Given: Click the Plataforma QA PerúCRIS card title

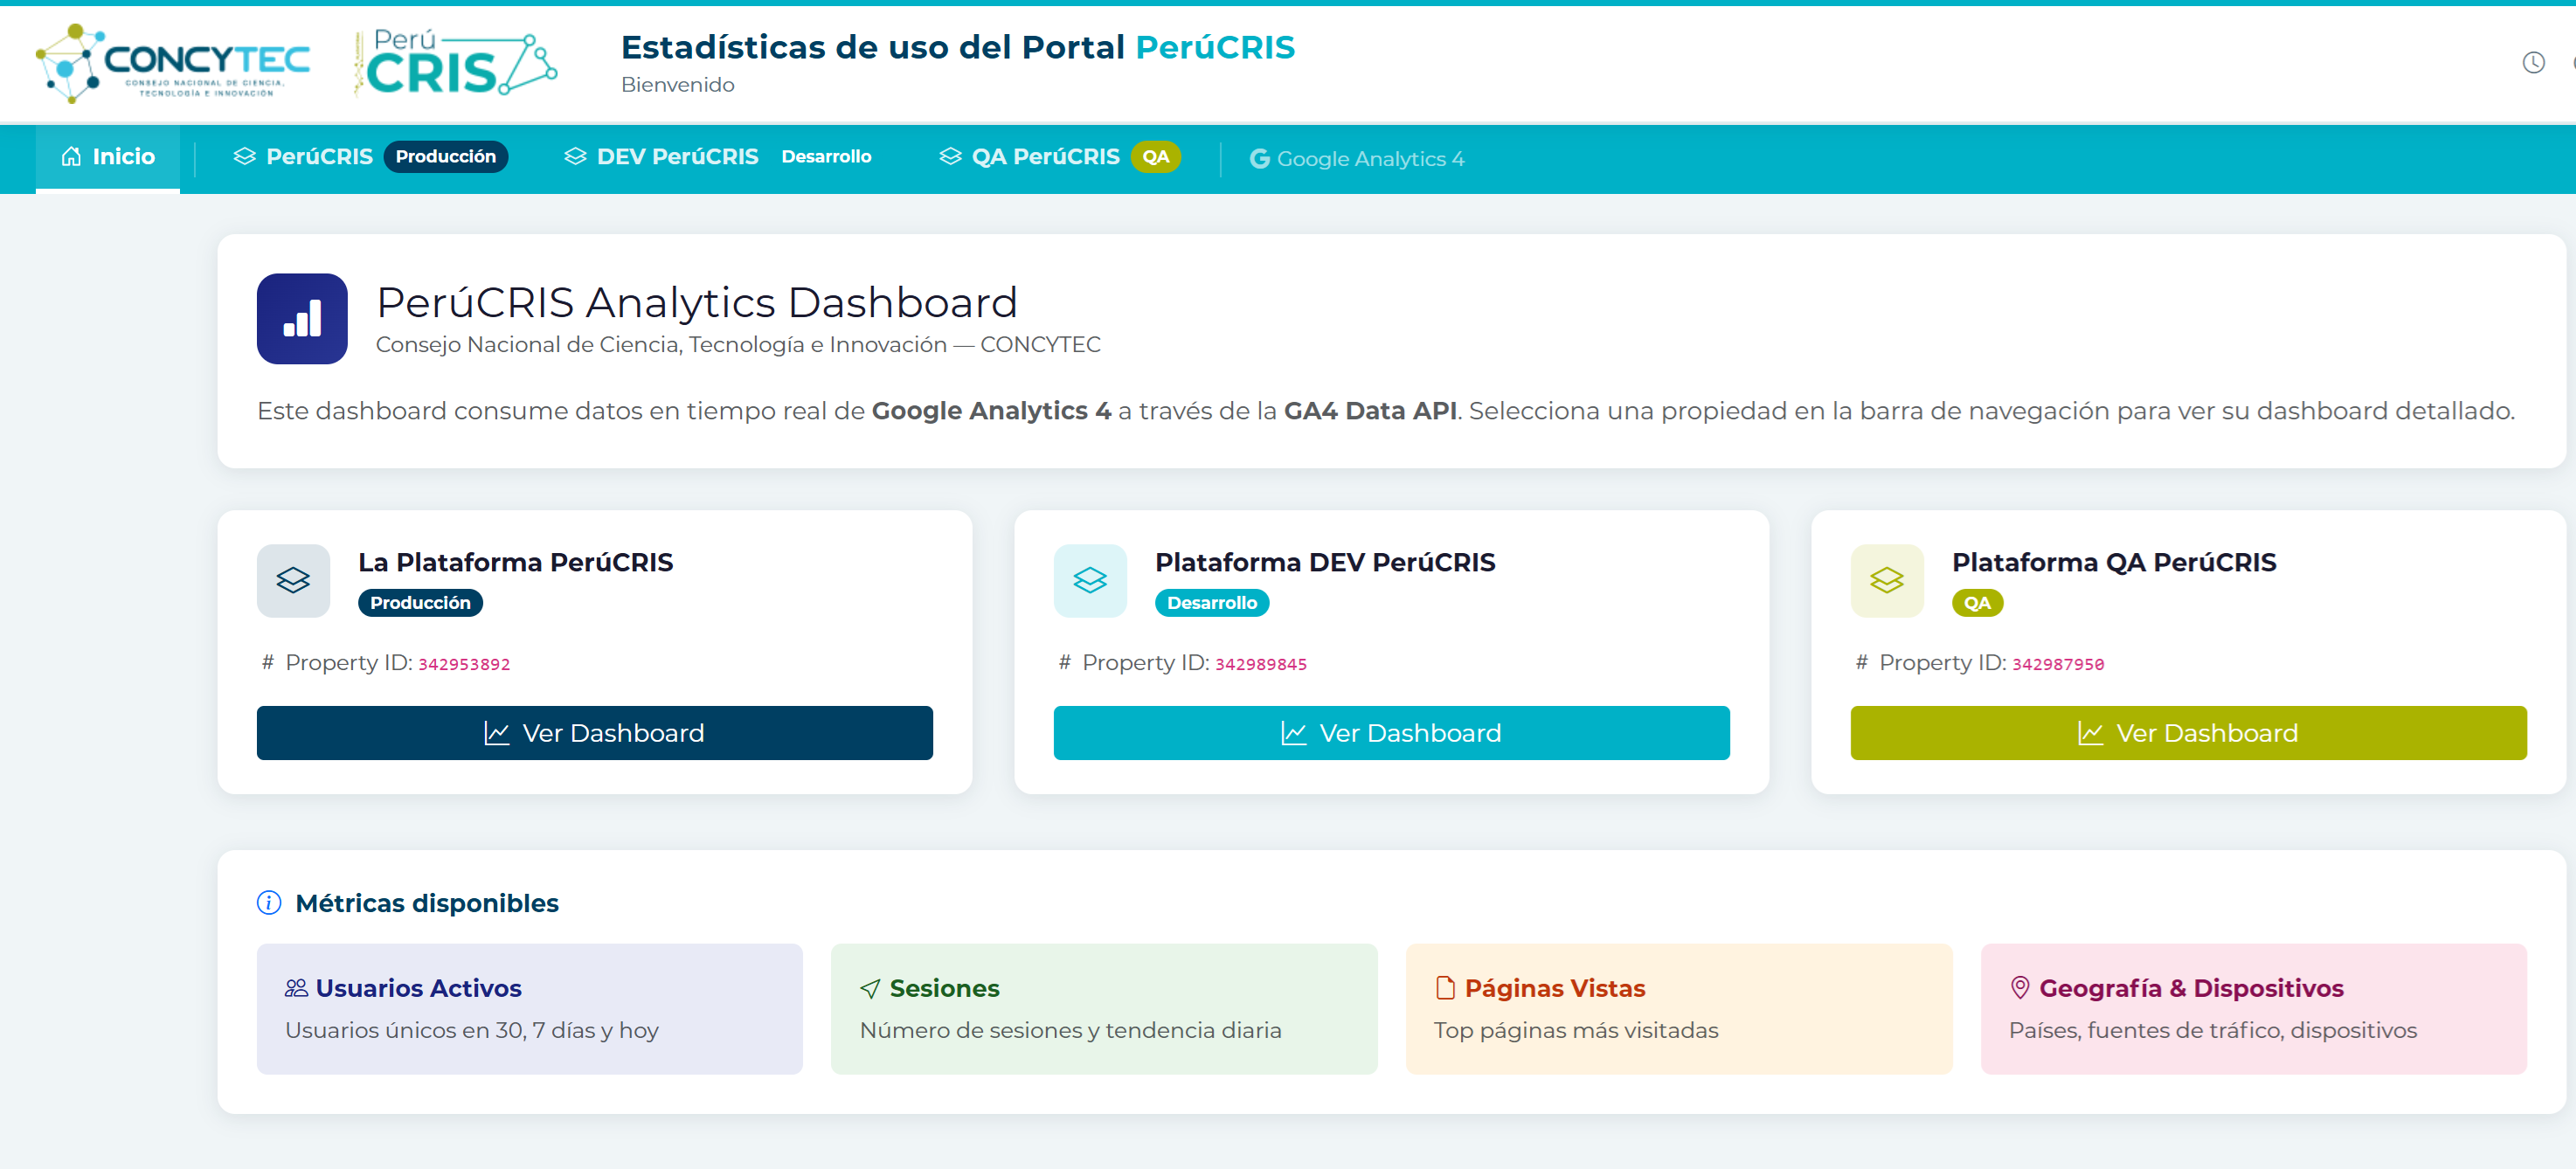Looking at the screenshot, I should tap(2114, 563).
